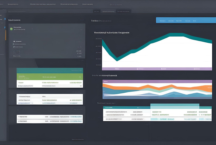Open the second, longest top navigation item
The width and height of the screenshot is (216, 145).
(43, 4)
